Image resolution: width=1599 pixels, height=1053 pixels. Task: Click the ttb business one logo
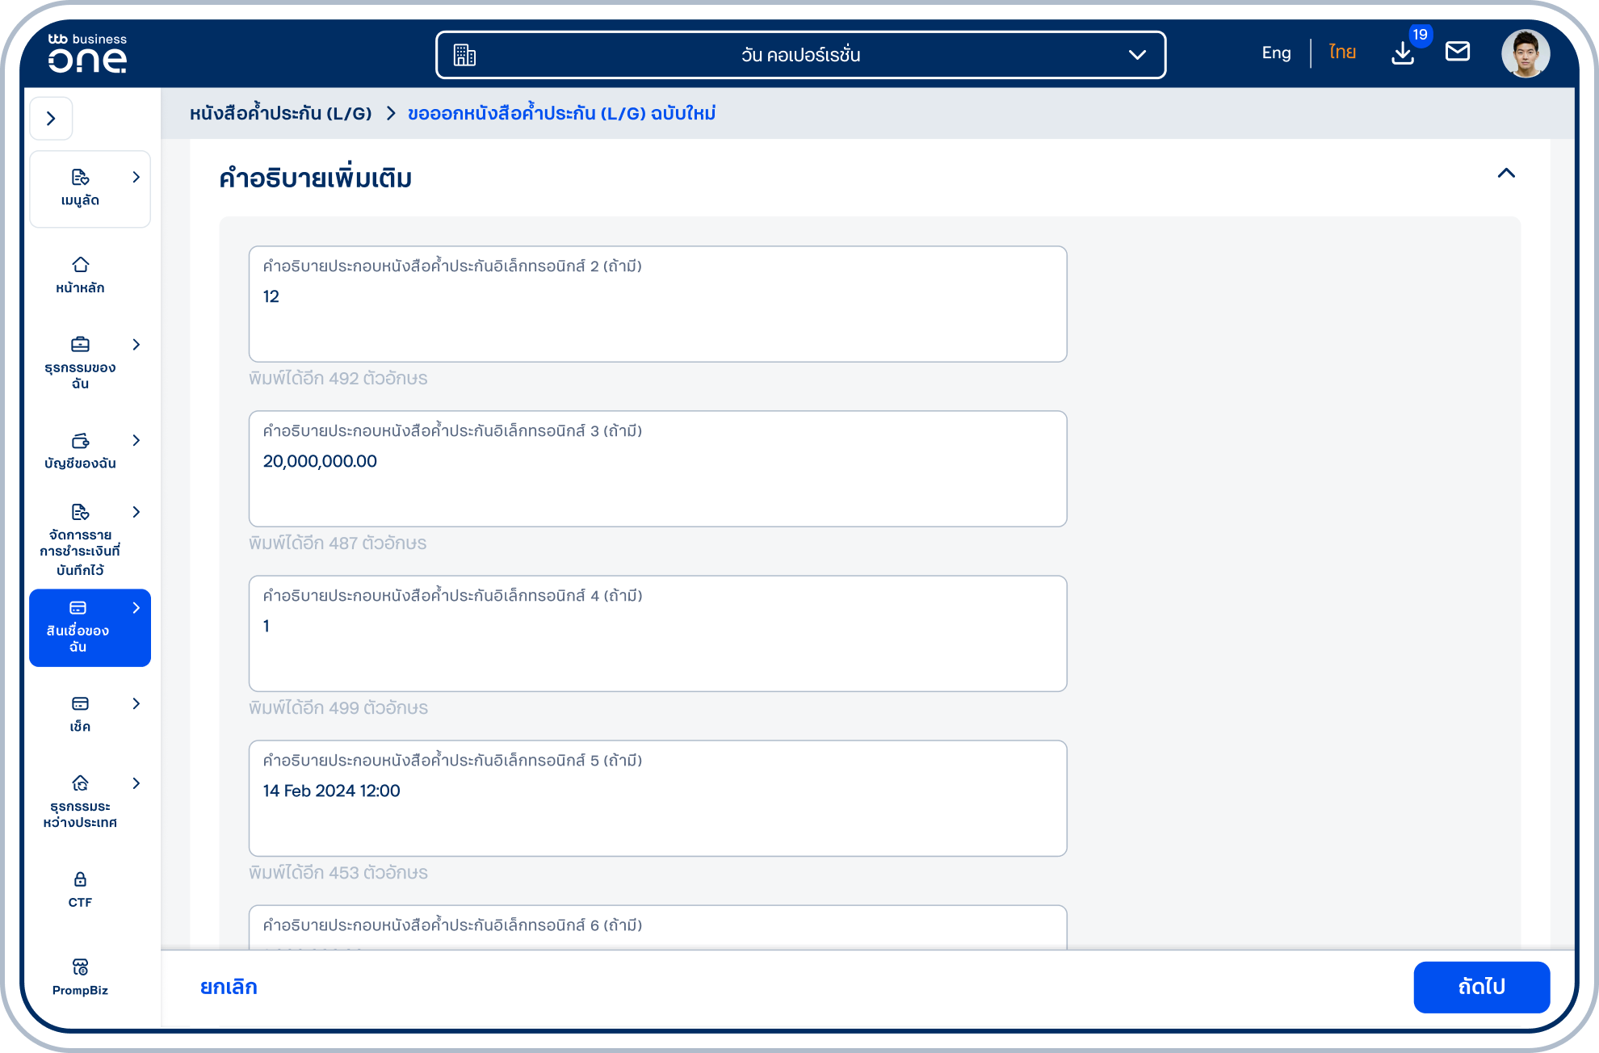pyautogui.click(x=87, y=53)
